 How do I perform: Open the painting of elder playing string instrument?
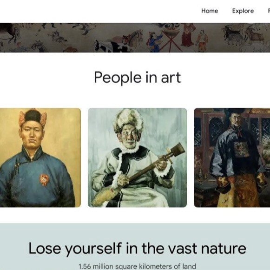(x=137, y=158)
